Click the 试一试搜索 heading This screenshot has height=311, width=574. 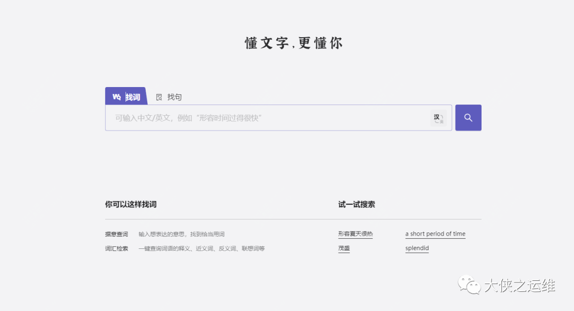point(357,204)
